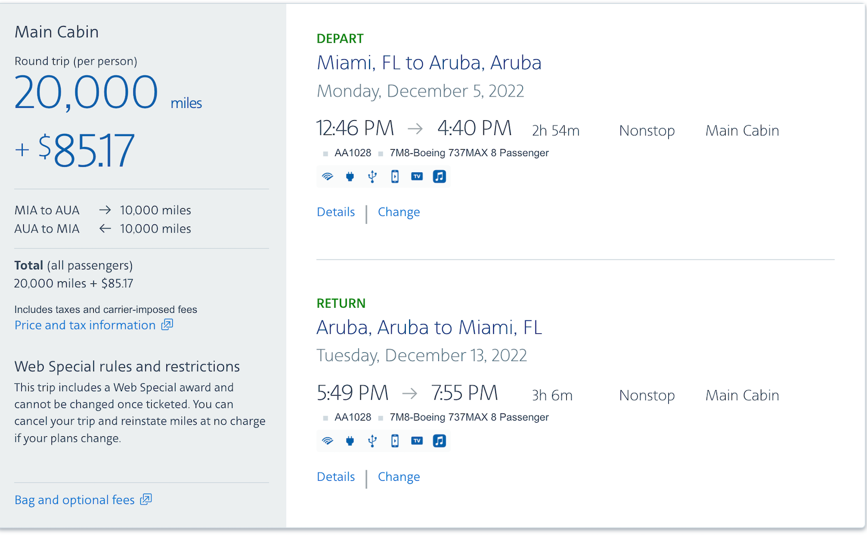The width and height of the screenshot is (867, 536).
Task: Click the mobile entertainment icon on the depart flight
Action: click(x=394, y=176)
